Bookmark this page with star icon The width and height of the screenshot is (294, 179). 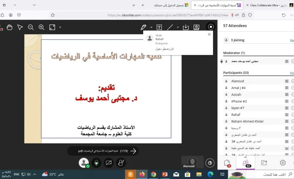click(53, 15)
